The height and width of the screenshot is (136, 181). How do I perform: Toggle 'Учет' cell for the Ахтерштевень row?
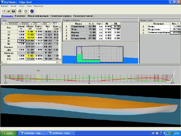click(99, 38)
